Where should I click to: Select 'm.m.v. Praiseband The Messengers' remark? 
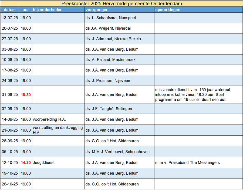(x=198, y=163)
